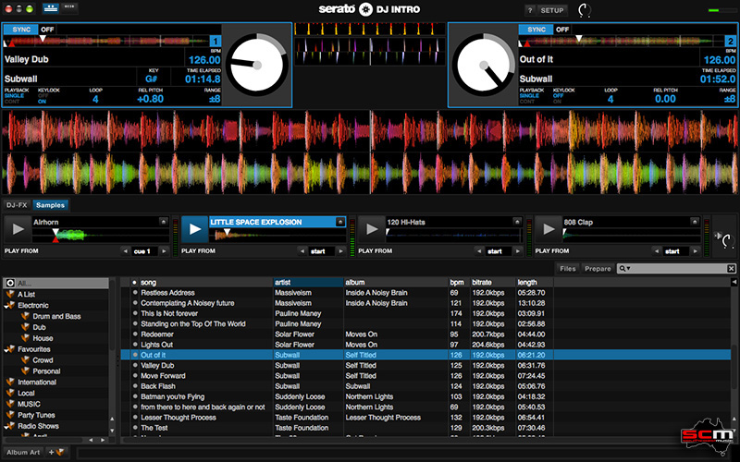Collapse the Favourites crate tree

pyautogui.click(x=6, y=349)
